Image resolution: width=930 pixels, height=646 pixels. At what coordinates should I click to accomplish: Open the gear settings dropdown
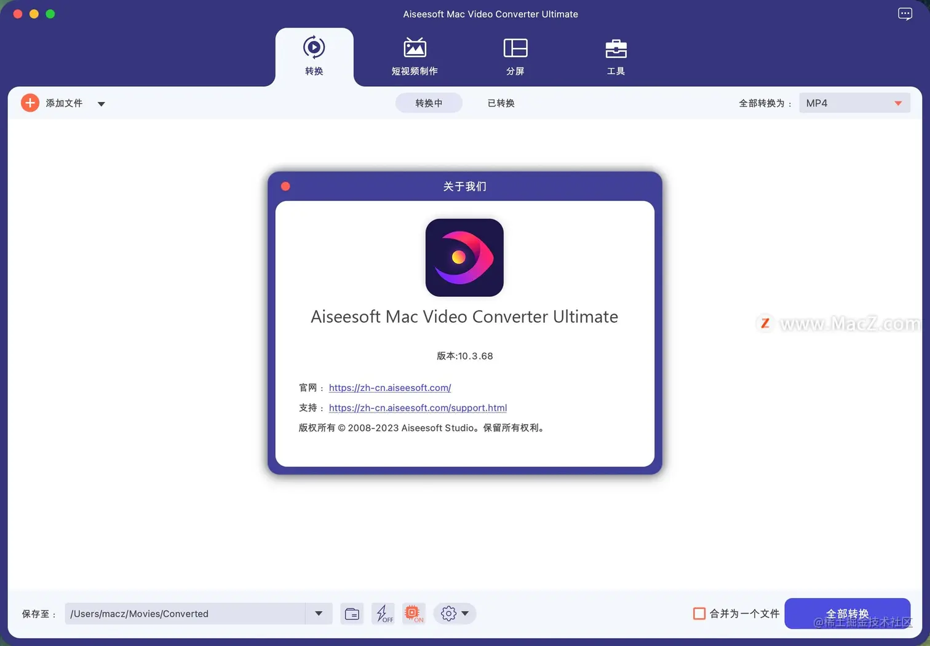[x=455, y=613]
